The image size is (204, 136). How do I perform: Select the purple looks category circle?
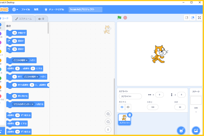(x=1, y=34)
